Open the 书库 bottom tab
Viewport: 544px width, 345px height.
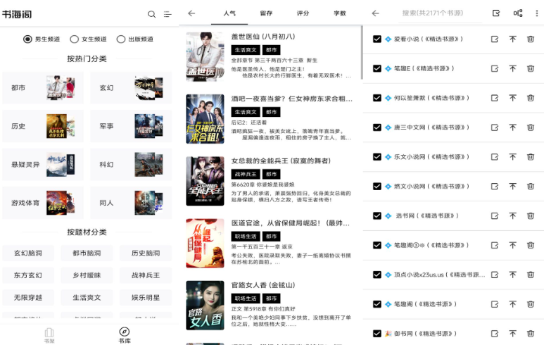[124, 335]
